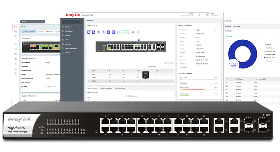
Task: Click the red dashboard gauge icon in left rail
Action: [15, 27]
